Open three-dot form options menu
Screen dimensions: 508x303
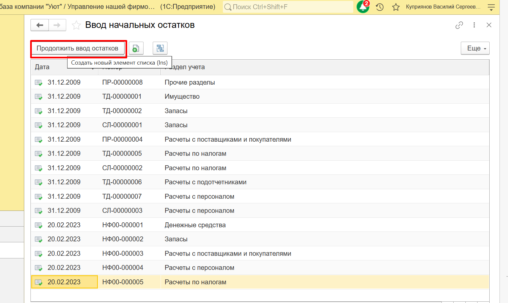474,25
